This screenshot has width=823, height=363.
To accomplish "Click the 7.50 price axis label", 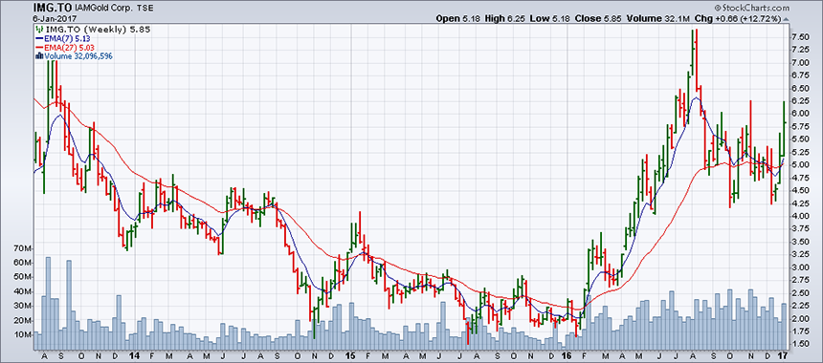I will coord(801,36).
